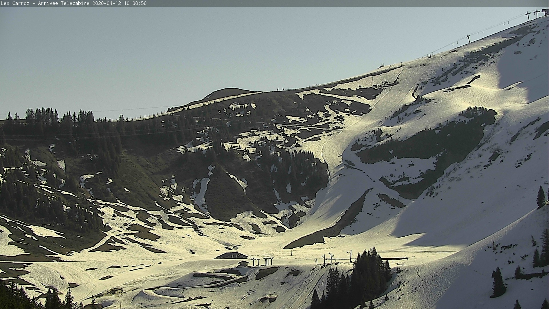
Task: Click the lift station structure at the top-right corner
Action: 546,12
